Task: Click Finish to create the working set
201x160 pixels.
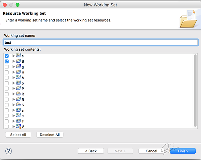Action: coord(183,151)
